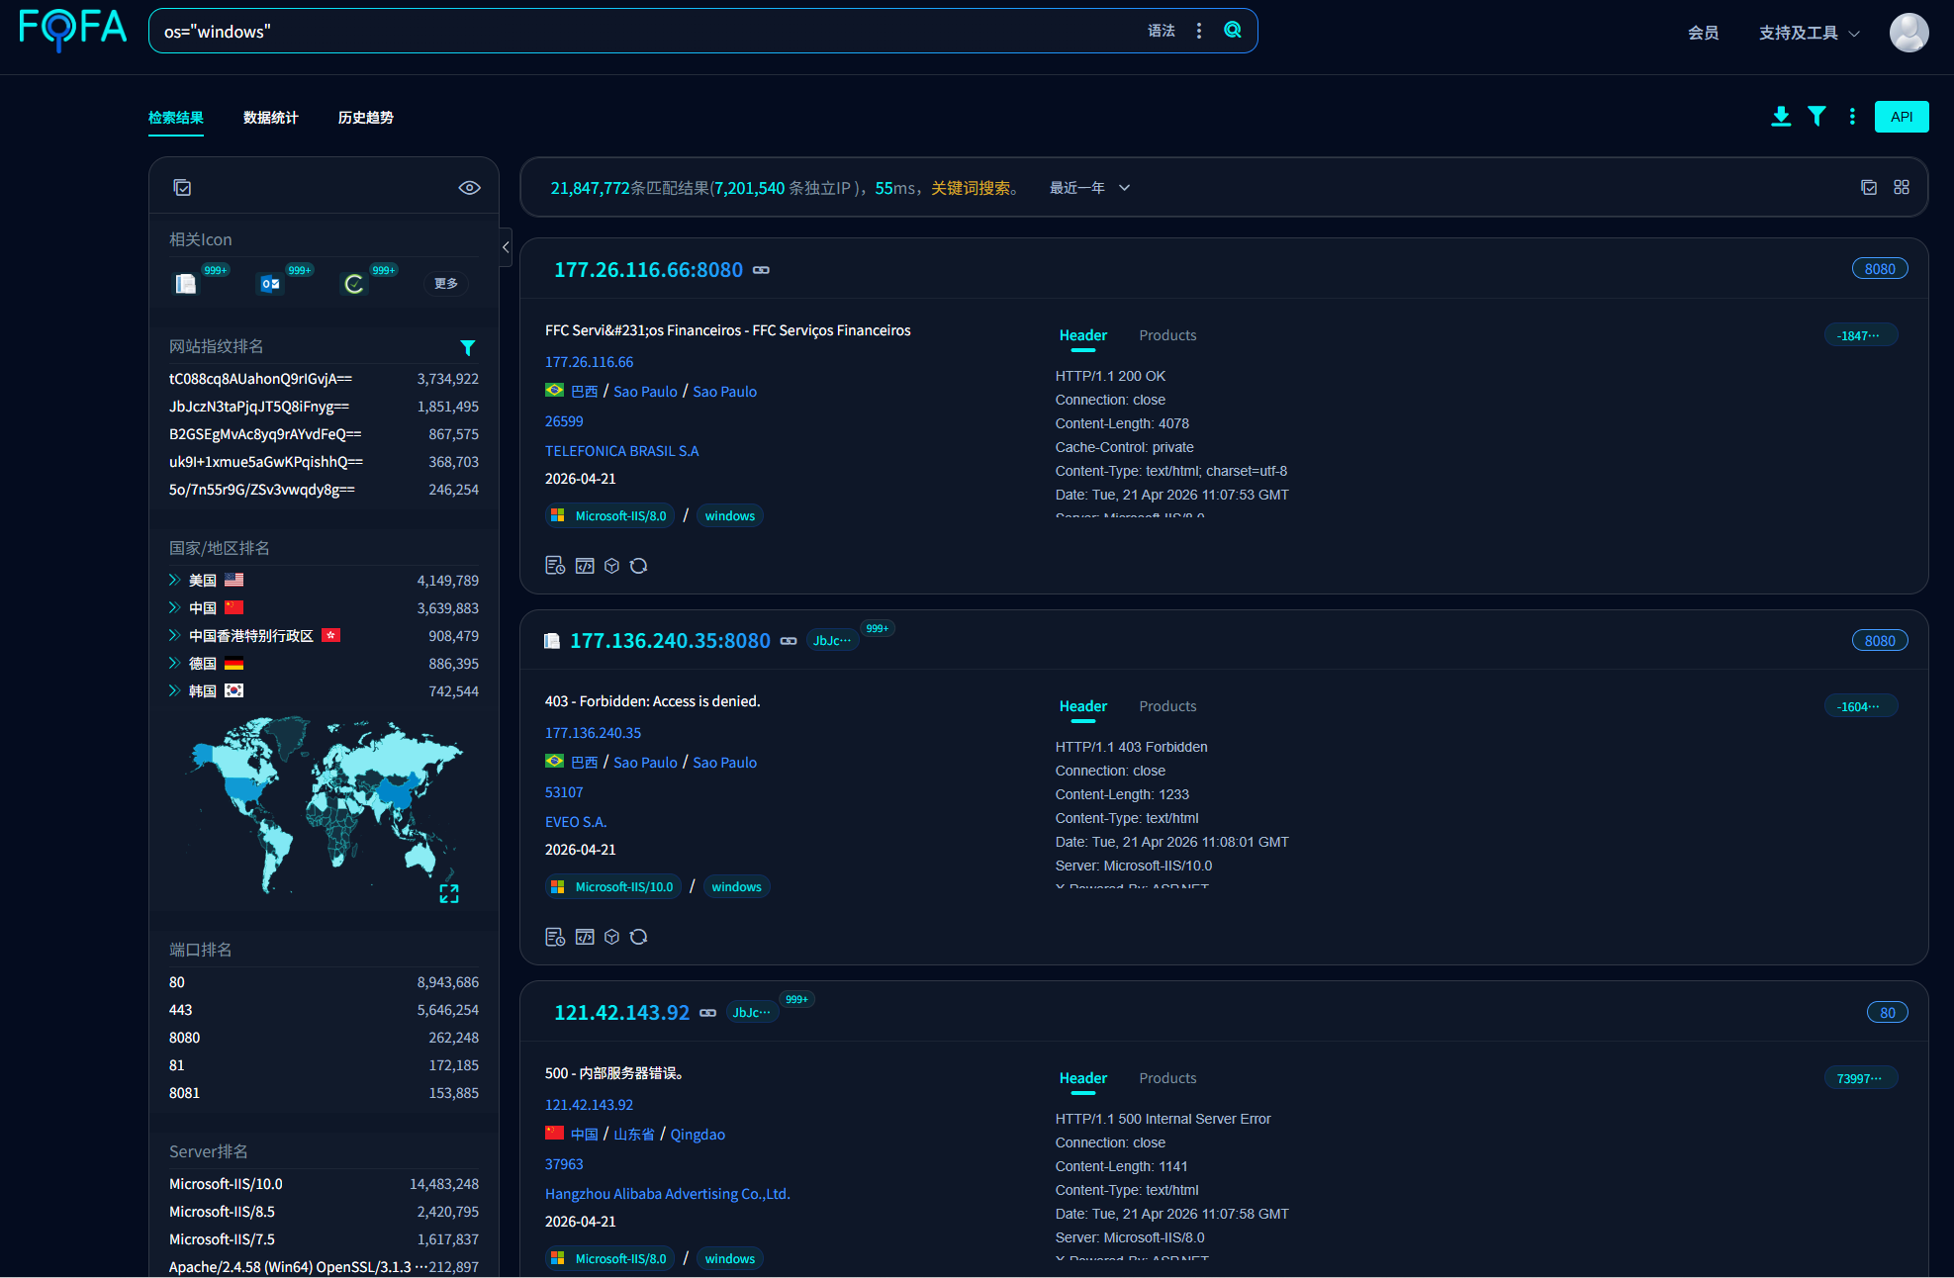Screen dimensions: 1954x1278
Task: Expand the 中国香港特别行政区 row
Action: pos(174,636)
